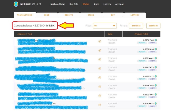Click the period start date 2020-07-24 field
Image resolution: width=171 pixels, height=111 pixels.
pos(136,26)
